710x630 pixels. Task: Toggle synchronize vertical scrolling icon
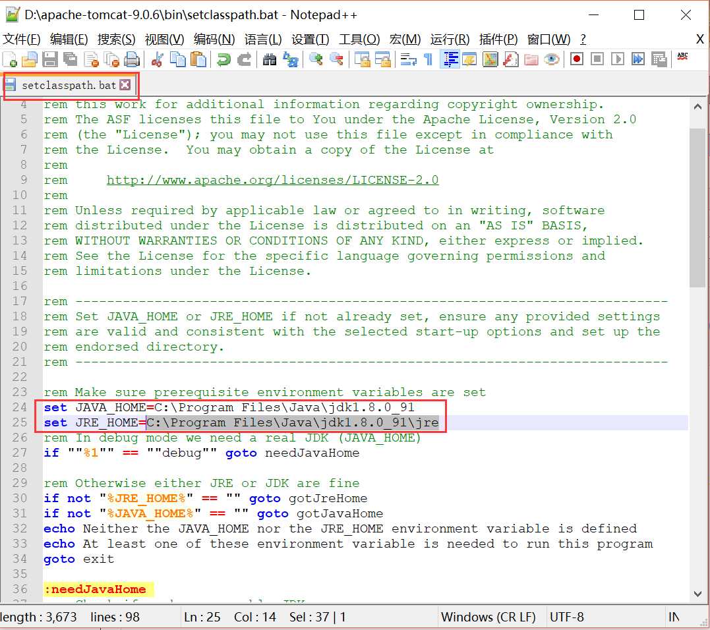362,59
